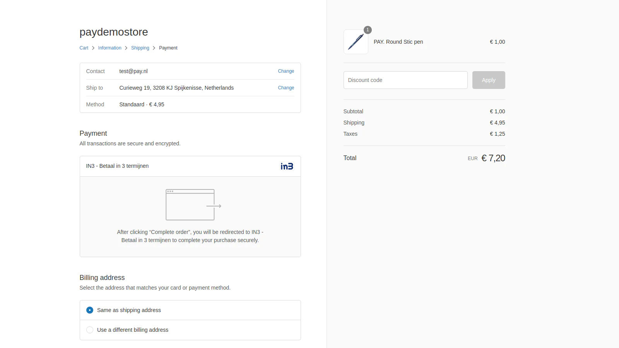The image size is (619, 348).
Task: Change the Ship to address
Action: pyautogui.click(x=286, y=88)
